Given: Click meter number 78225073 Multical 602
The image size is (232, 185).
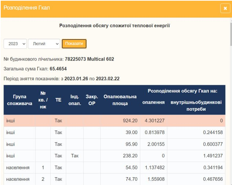Looking at the screenshot, I should 89,59.
